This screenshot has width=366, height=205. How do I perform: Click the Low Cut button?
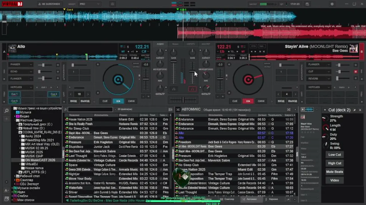point(335,155)
